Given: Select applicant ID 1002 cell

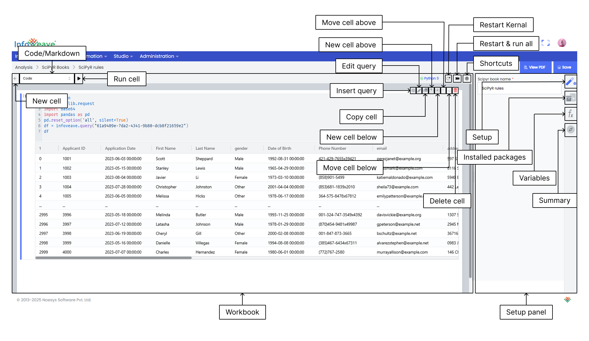Looking at the screenshot, I should pos(67,168).
